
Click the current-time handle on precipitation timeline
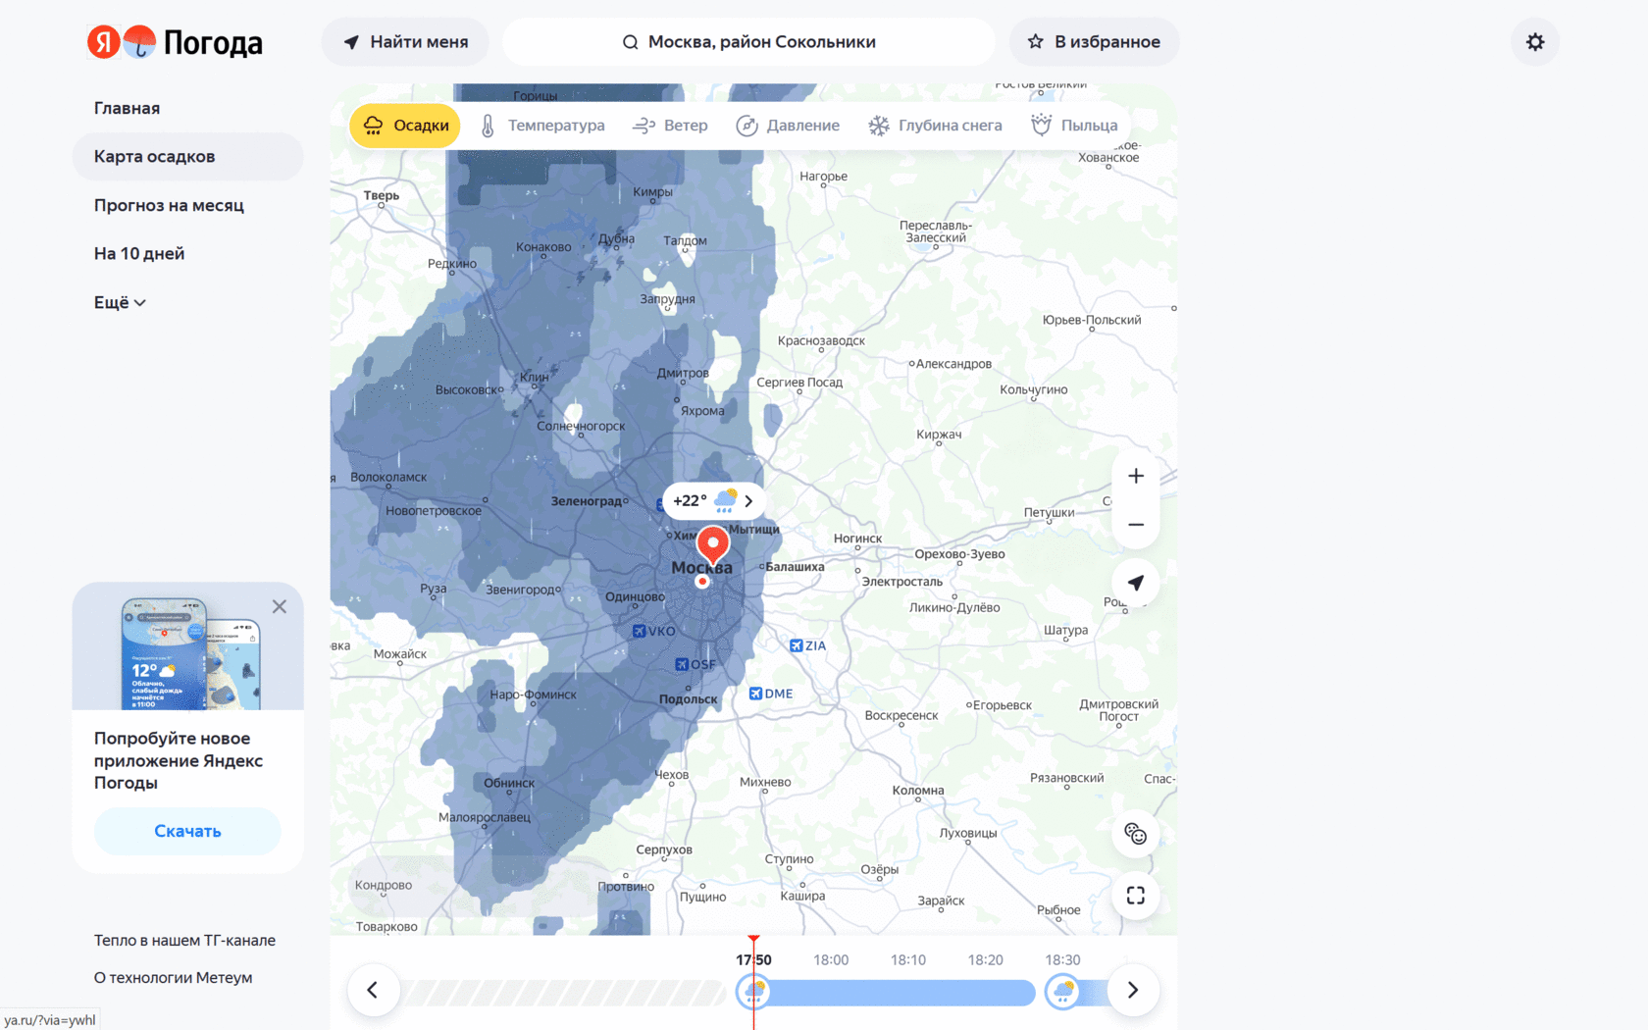pos(753,992)
